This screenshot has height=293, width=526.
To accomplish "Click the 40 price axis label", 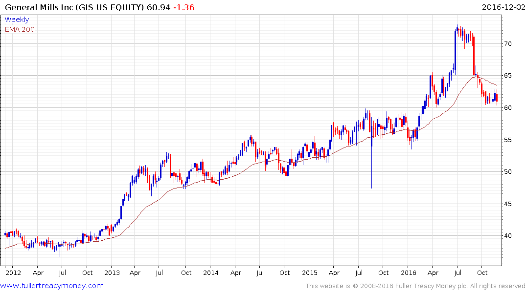I will 507,236.
